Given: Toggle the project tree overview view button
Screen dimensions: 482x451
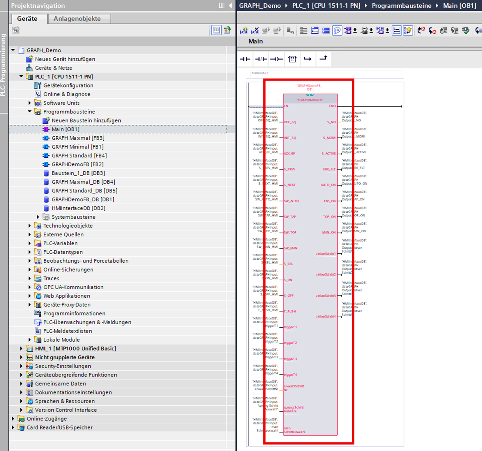Looking at the screenshot, I should (x=216, y=30).
